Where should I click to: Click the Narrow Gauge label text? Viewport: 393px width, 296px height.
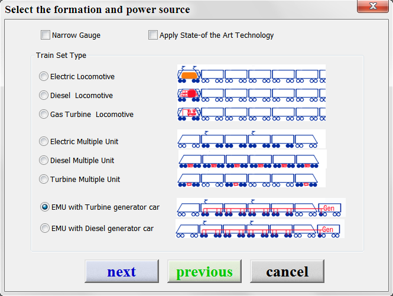coord(76,35)
